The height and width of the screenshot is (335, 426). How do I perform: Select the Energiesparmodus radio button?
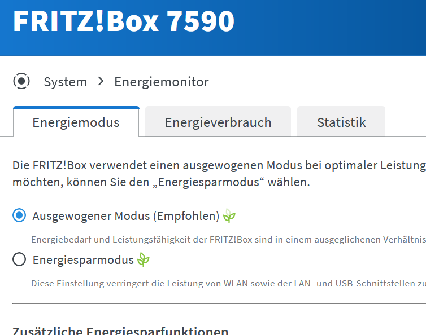point(19,259)
